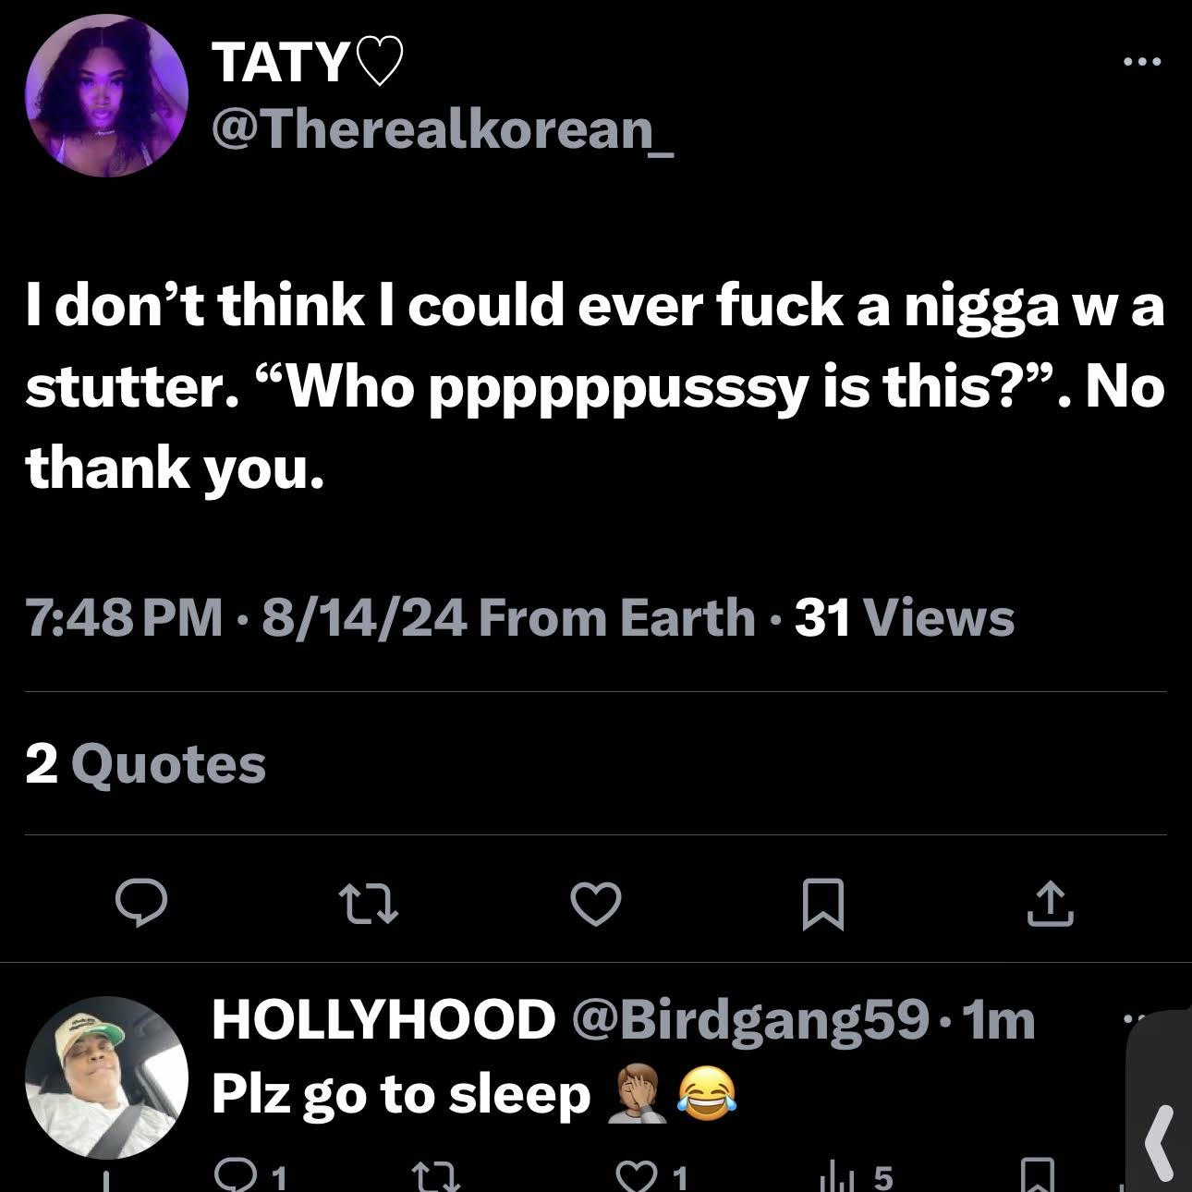
Task: View the 2 Quotes list
Action: [146, 764]
